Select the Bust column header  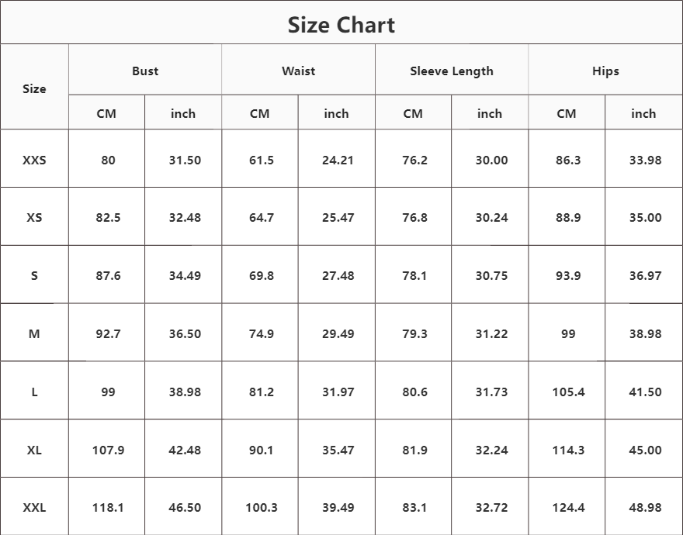click(145, 71)
